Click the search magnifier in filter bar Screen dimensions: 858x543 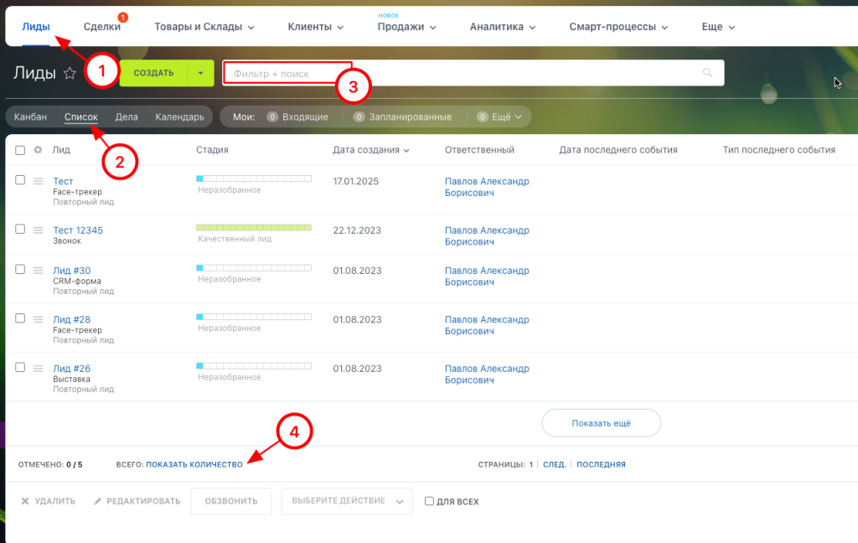[708, 73]
